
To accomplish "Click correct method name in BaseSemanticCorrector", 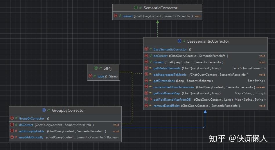I will click(x=159, y=62).
